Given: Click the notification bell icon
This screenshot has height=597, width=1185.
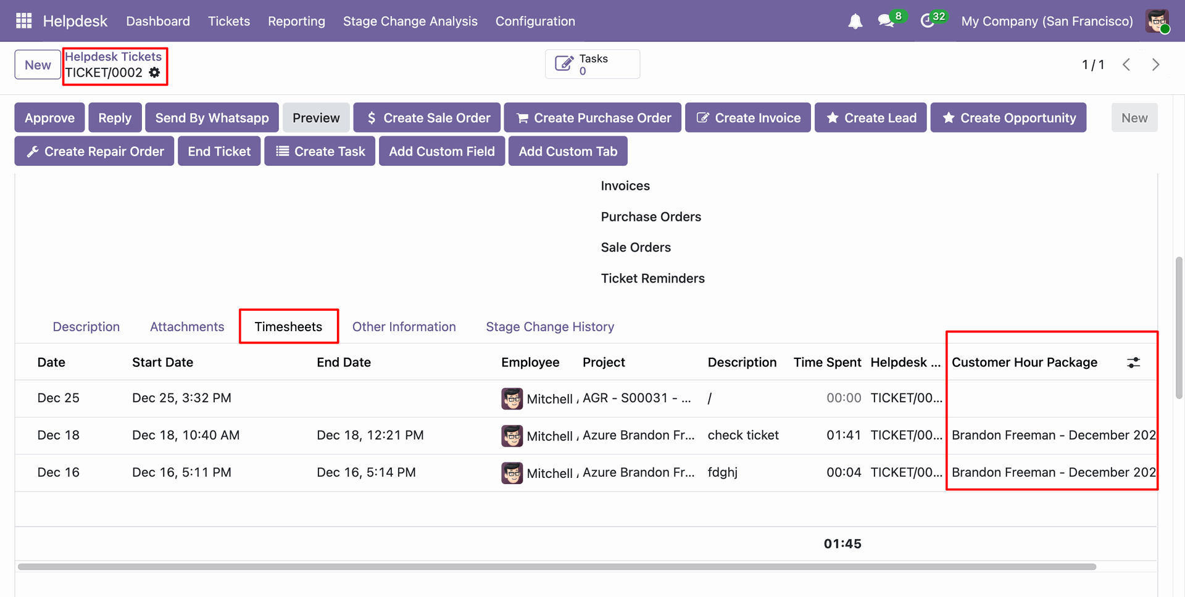Looking at the screenshot, I should click(x=855, y=22).
